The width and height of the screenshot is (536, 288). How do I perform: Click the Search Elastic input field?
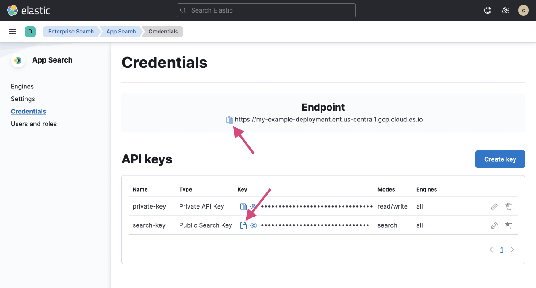pyautogui.click(x=266, y=10)
